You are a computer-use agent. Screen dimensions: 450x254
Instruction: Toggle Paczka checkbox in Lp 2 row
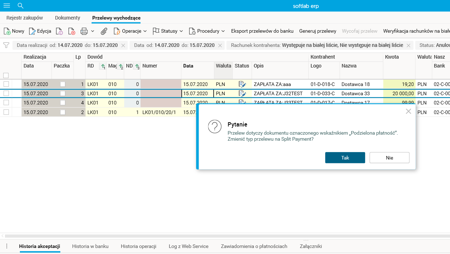pos(63,112)
